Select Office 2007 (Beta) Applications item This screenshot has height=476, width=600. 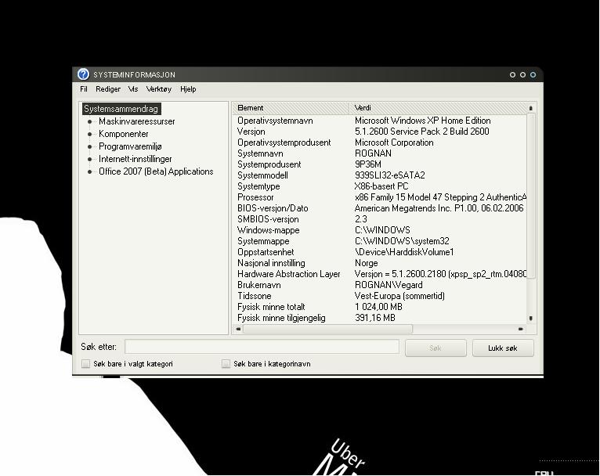pos(156,171)
